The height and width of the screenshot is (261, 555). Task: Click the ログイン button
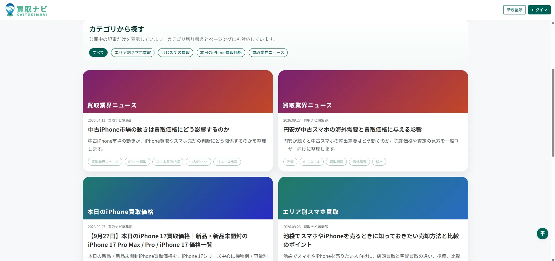click(539, 10)
